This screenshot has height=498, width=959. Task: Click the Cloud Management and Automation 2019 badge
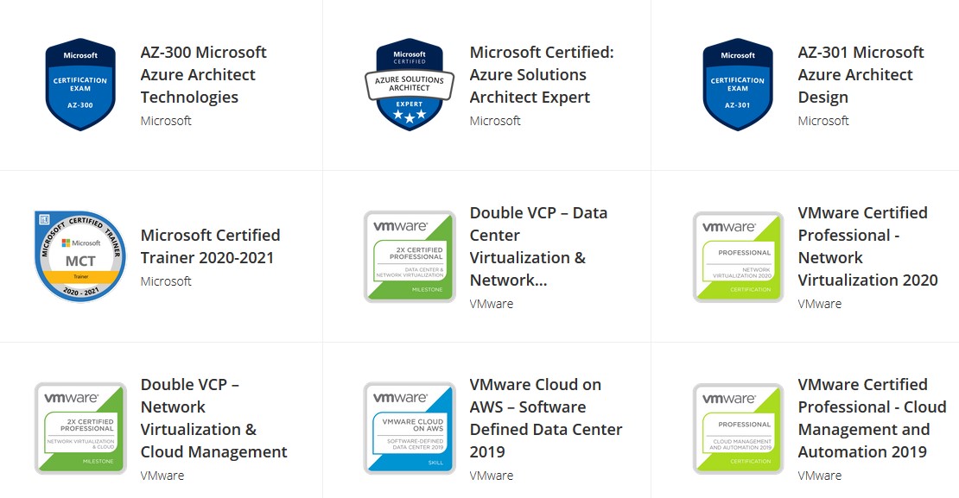click(738, 428)
